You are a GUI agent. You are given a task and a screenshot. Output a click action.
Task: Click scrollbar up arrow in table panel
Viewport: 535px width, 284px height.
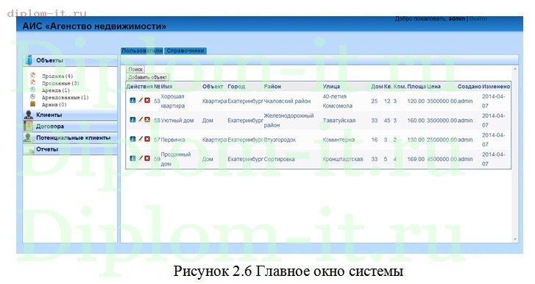515,69
